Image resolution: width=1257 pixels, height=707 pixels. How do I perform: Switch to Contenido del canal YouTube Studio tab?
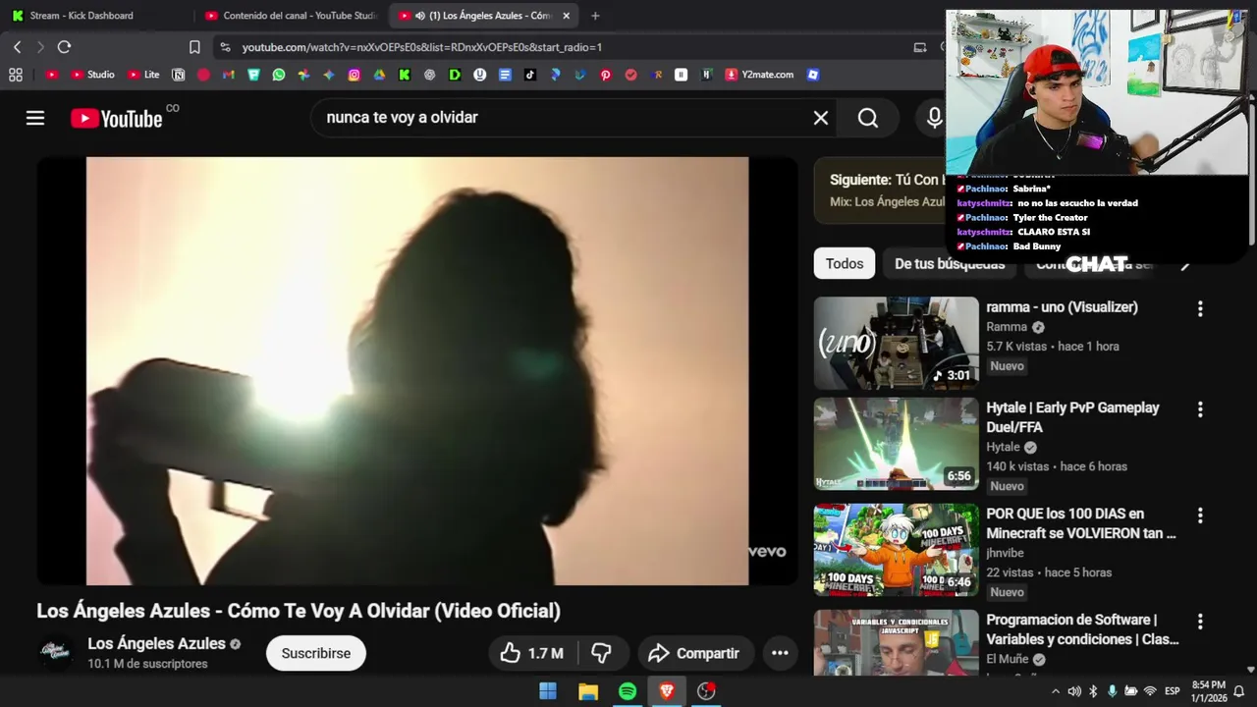[x=291, y=16]
